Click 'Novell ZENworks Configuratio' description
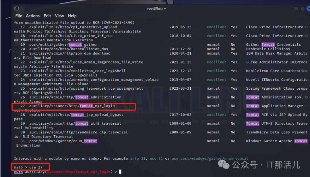310x177 pixels. pos(277,80)
